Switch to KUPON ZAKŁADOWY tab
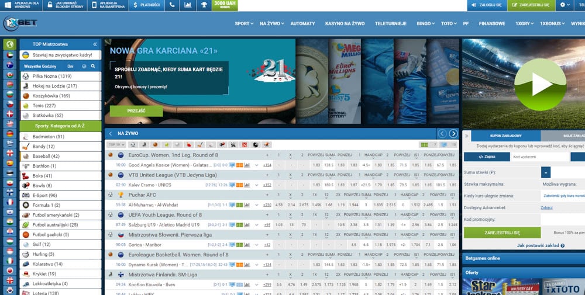Screen dimensions: 585x295 point(505,136)
